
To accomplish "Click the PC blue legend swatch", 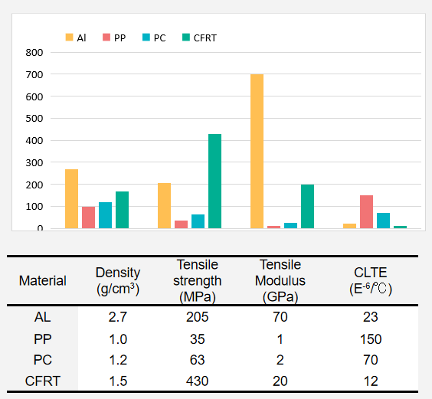I will 146,38.
